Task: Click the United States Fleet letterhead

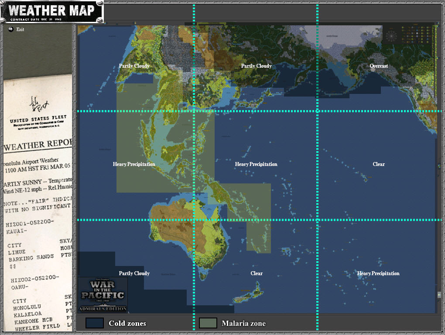Action: [x=38, y=119]
